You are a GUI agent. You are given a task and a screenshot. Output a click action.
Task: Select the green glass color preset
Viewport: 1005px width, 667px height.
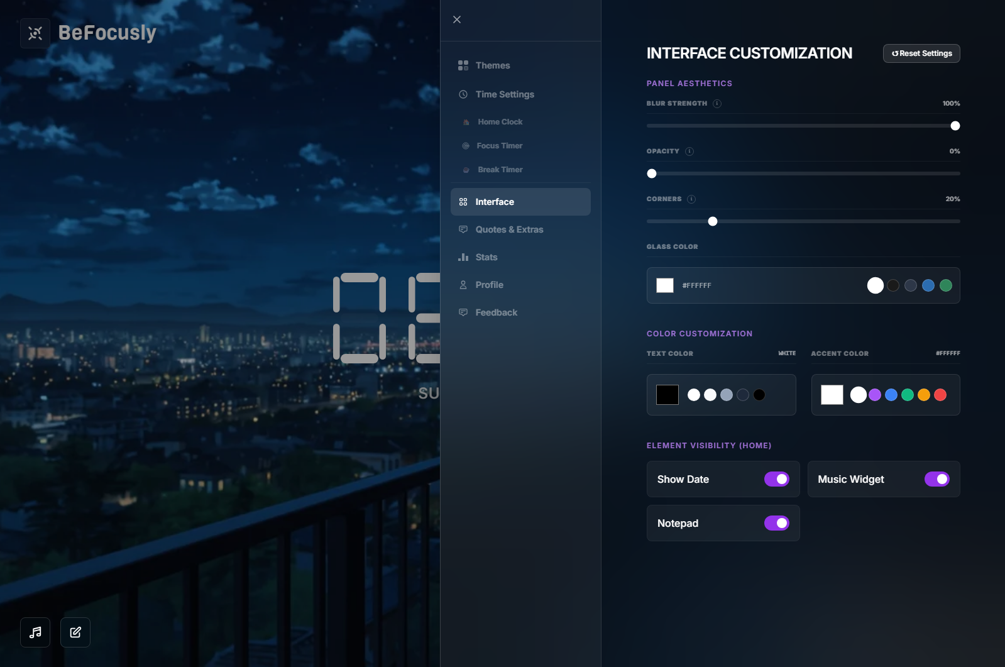tap(946, 285)
